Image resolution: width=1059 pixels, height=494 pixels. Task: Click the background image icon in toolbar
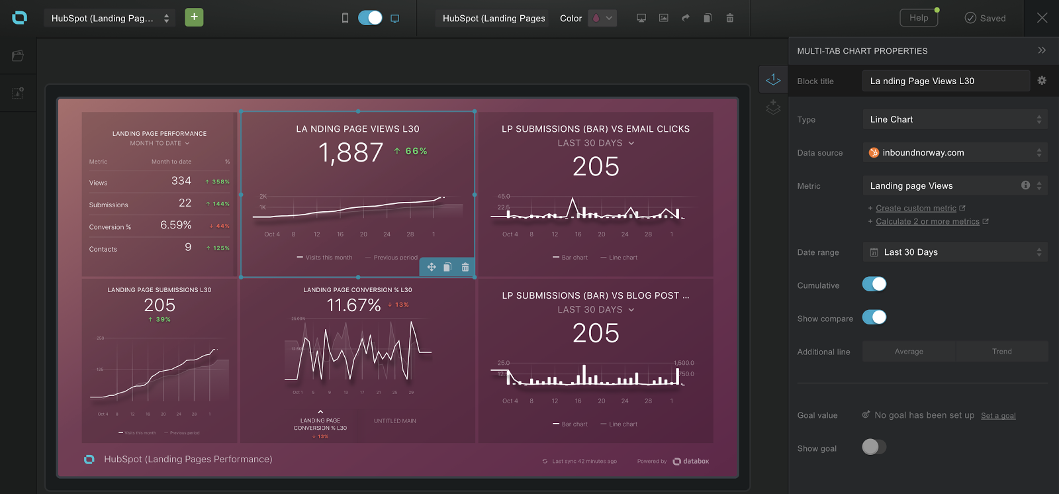coord(663,18)
